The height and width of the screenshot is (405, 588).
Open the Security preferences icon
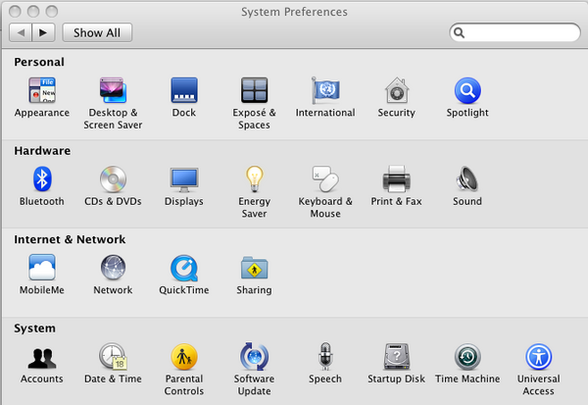click(x=397, y=90)
